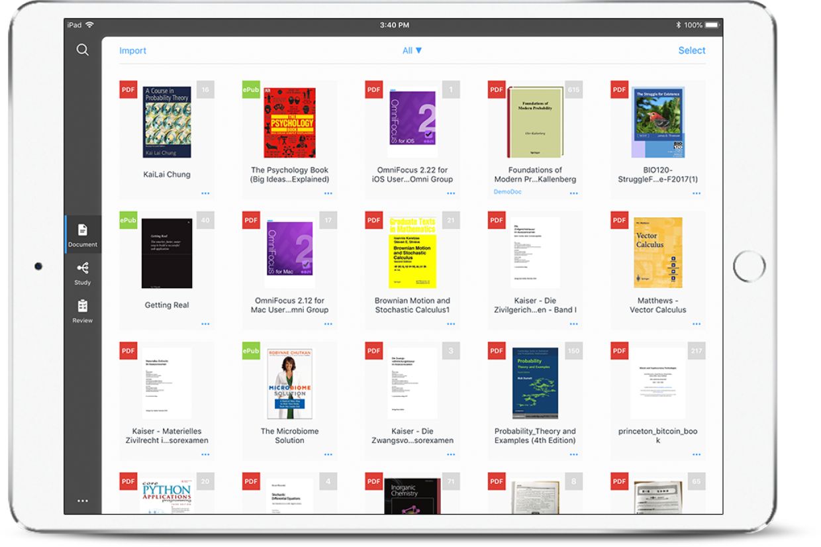Switch to the Document tab

82,234
